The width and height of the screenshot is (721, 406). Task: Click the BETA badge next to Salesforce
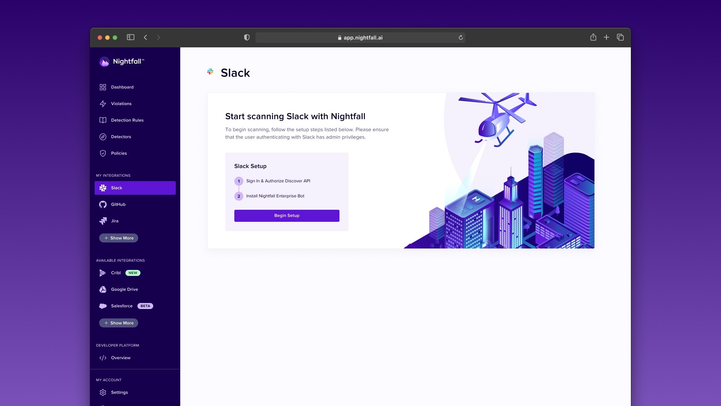pyautogui.click(x=145, y=306)
